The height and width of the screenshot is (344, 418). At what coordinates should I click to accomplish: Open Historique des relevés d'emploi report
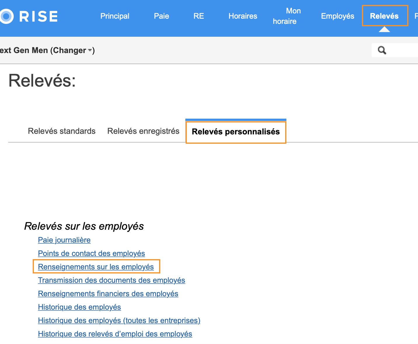115,334
